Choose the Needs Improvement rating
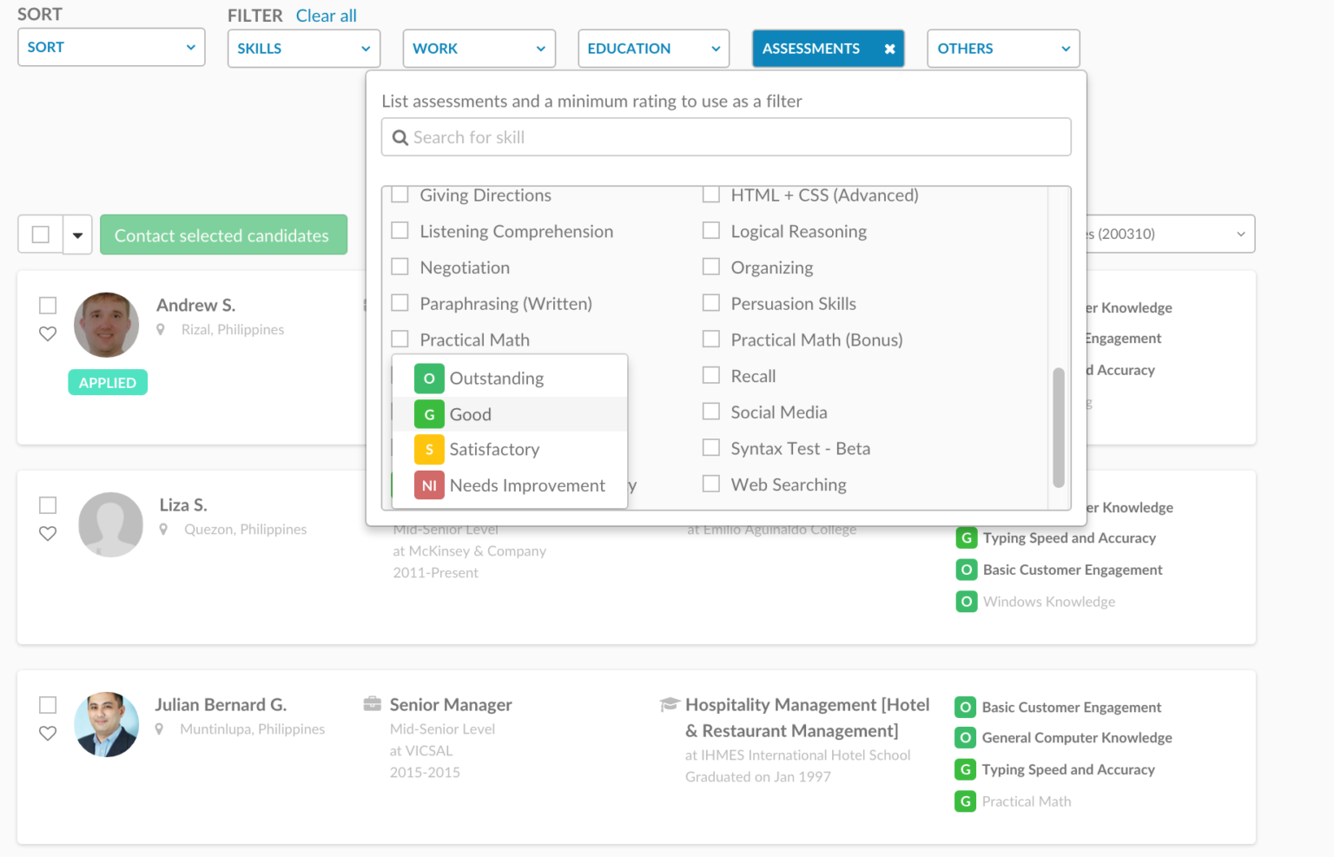Image resolution: width=1334 pixels, height=857 pixels. (528, 485)
